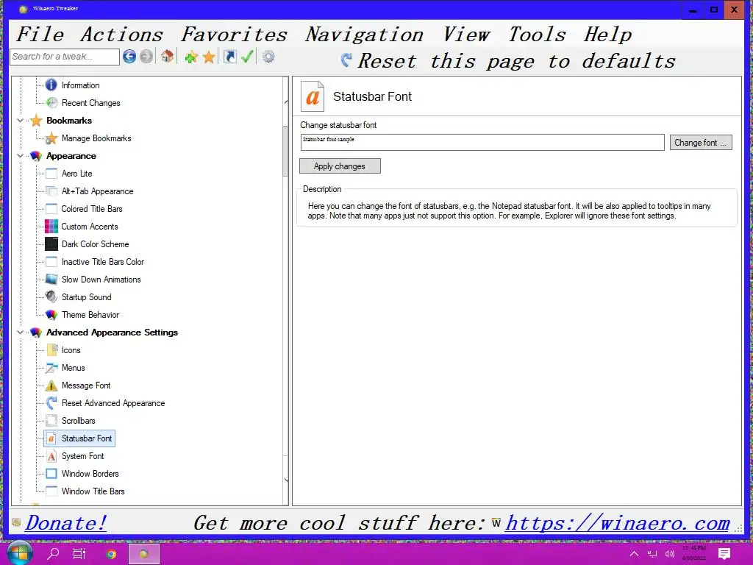Open the Donate! link
The image size is (753, 565).
pyautogui.click(x=66, y=523)
